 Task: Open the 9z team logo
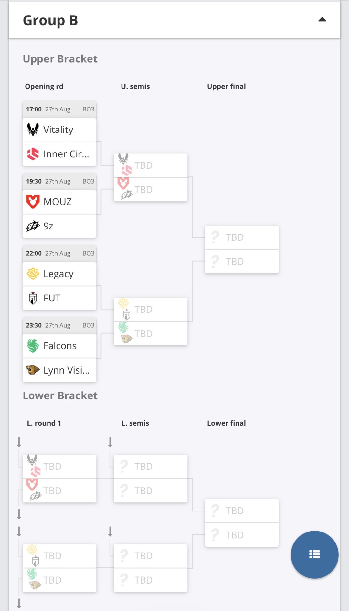click(x=33, y=226)
